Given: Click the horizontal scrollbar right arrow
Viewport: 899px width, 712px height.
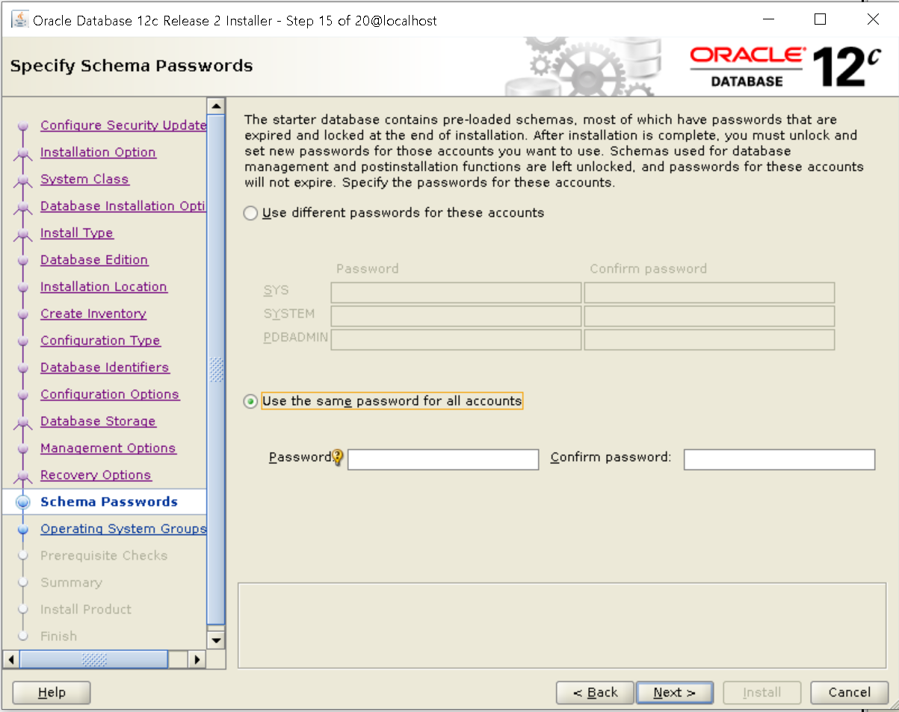Looking at the screenshot, I should click(197, 660).
